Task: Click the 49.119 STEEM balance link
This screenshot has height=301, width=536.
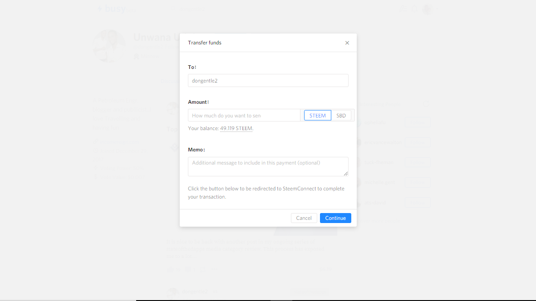Action: click(x=236, y=128)
